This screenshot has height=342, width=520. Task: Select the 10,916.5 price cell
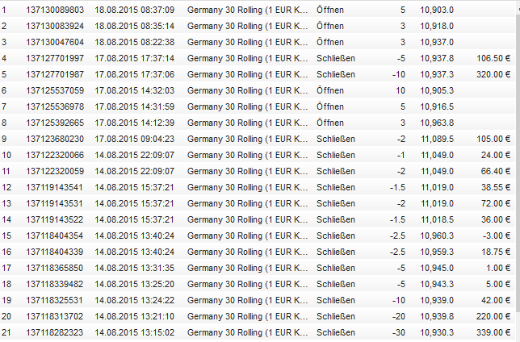(437, 106)
